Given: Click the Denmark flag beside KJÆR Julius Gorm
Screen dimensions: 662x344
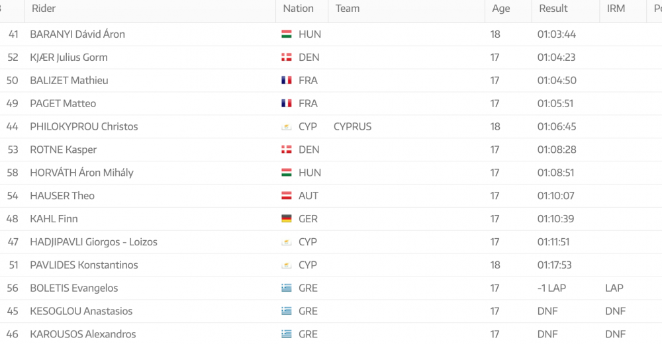Looking at the screenshot, I should tap(287, 58).
